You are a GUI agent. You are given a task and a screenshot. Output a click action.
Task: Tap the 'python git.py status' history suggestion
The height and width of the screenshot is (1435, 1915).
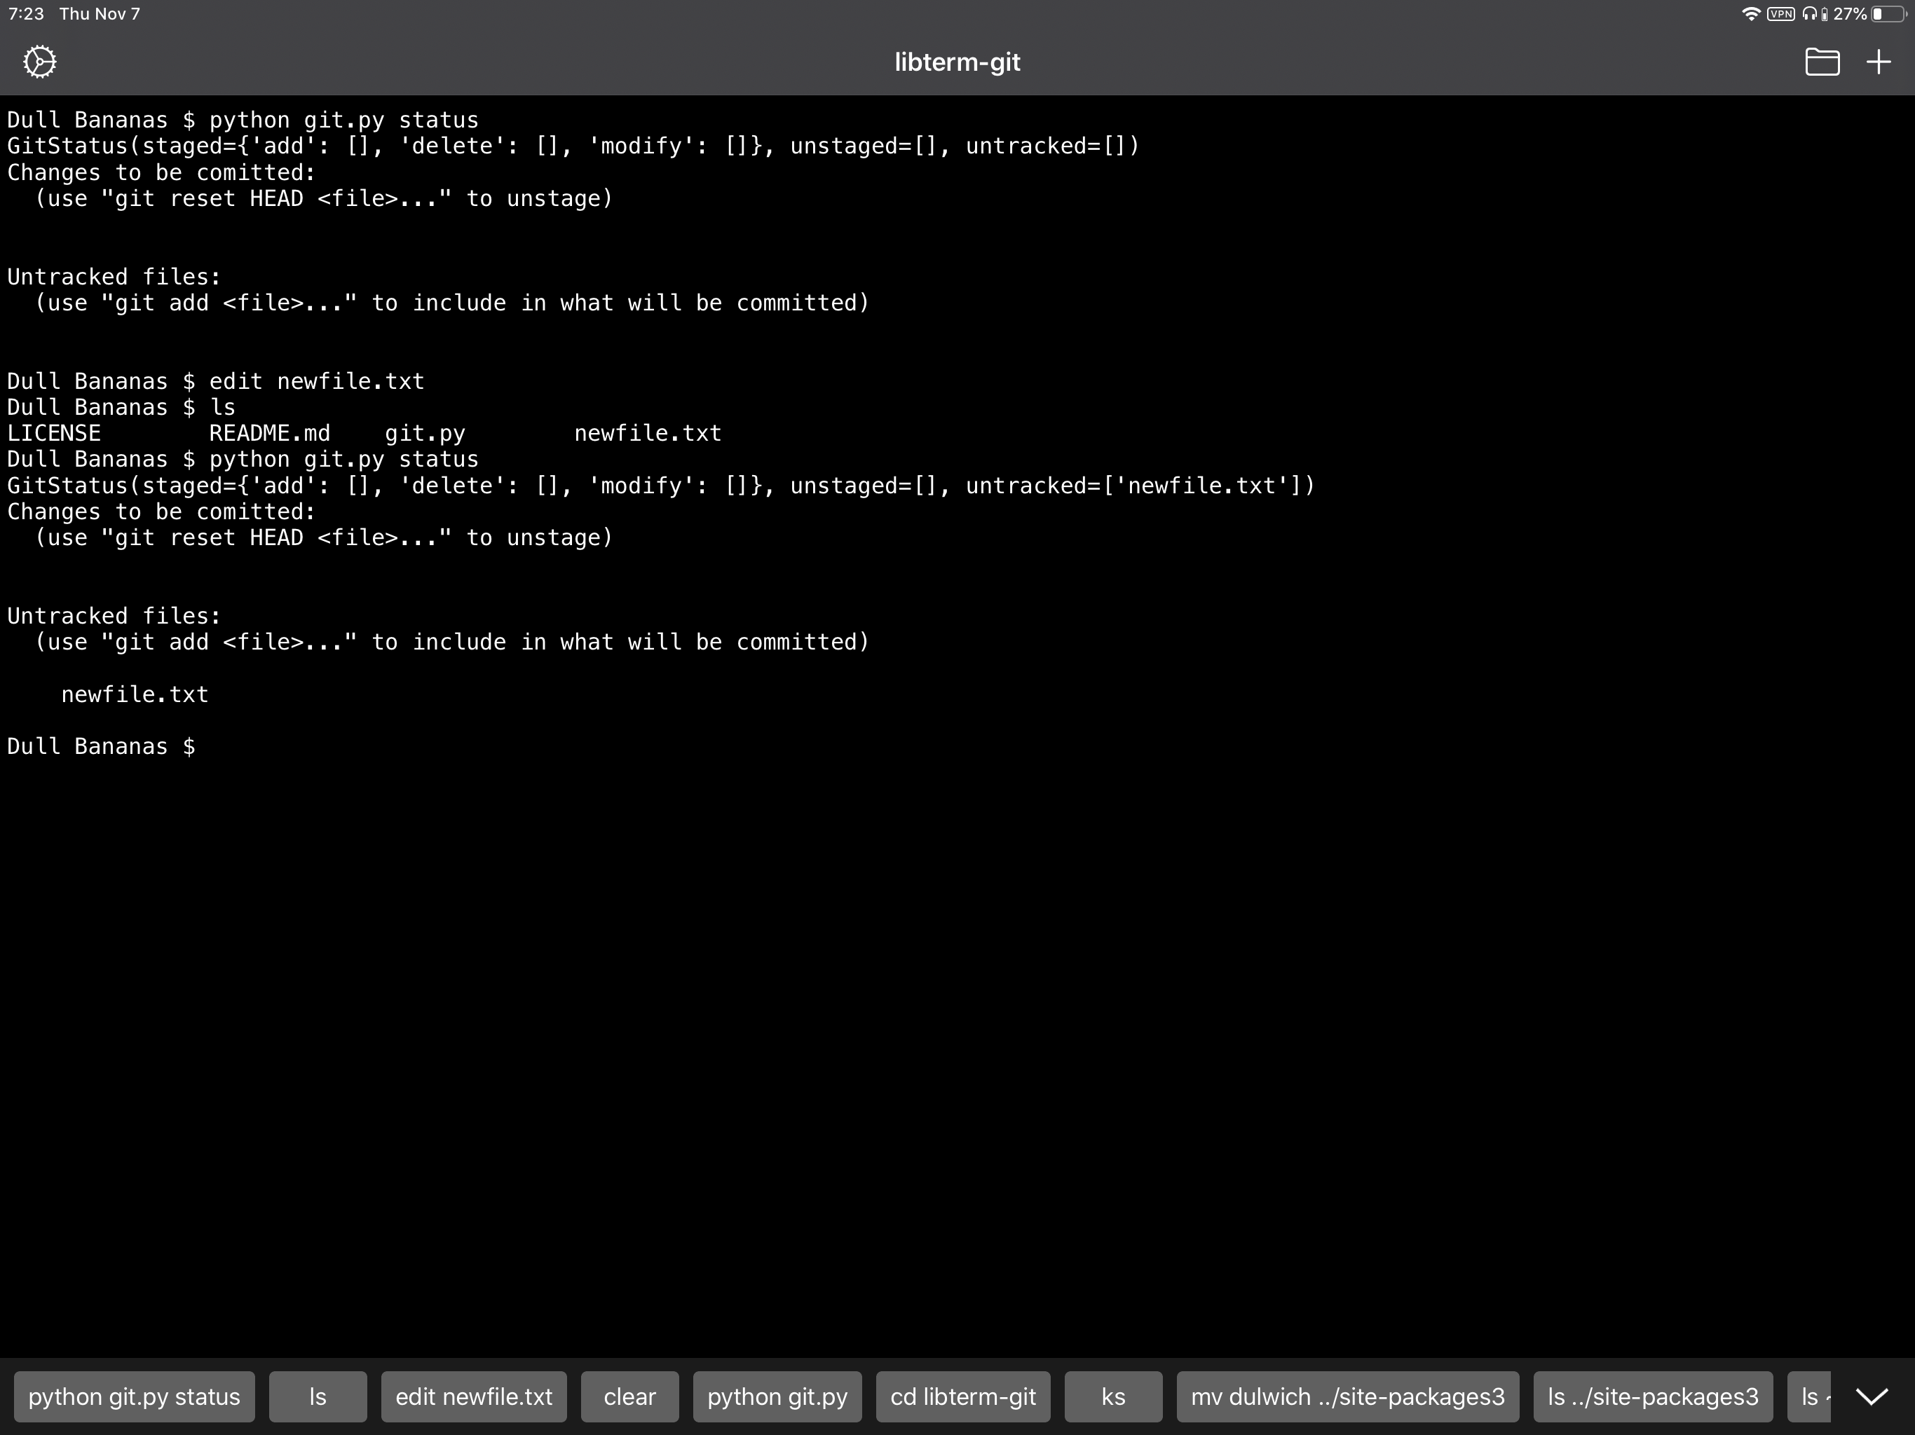click(134, 1396)
